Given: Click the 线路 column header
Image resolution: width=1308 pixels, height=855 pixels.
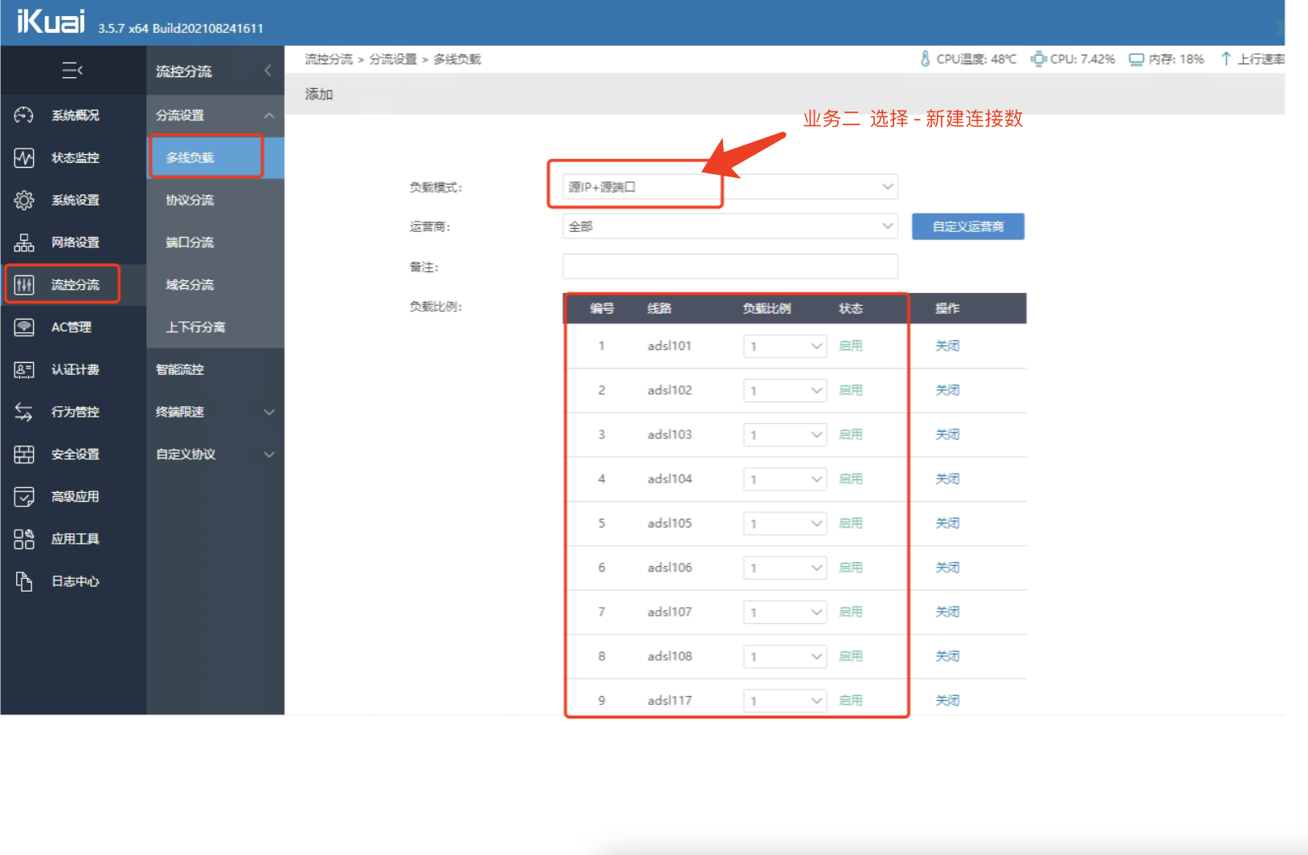Looking at the screenshot, I should (x=660, y=308).
